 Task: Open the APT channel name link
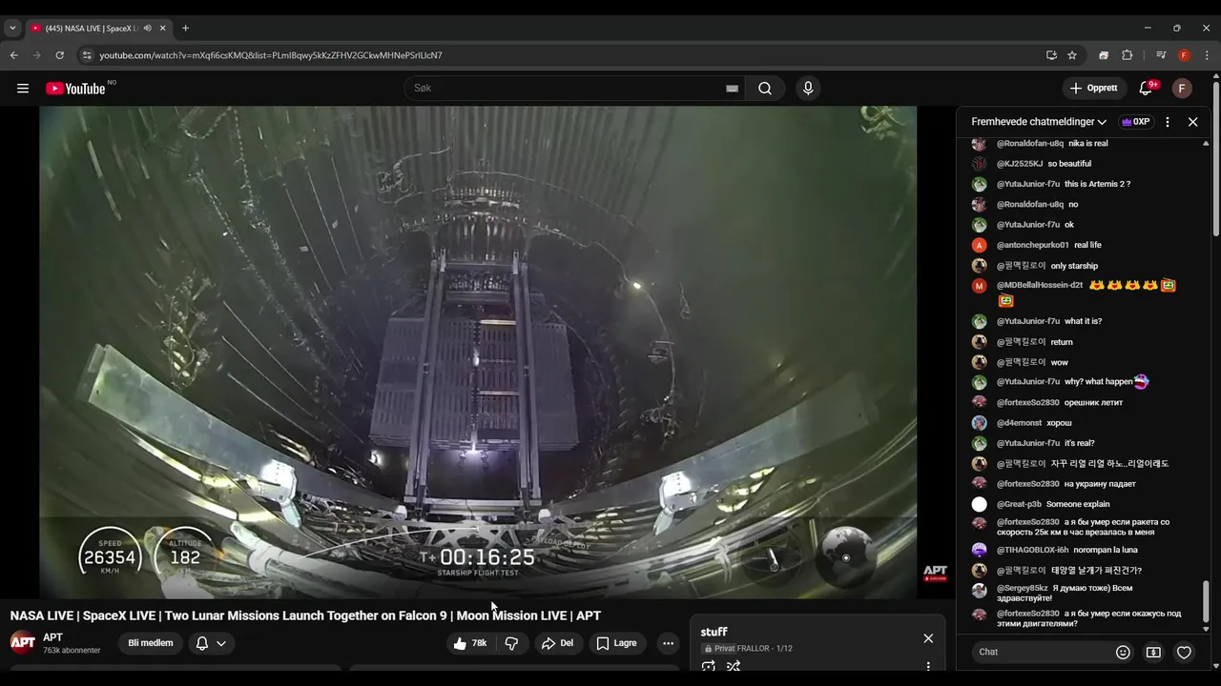pyautogui.click(x=52, y=637)
